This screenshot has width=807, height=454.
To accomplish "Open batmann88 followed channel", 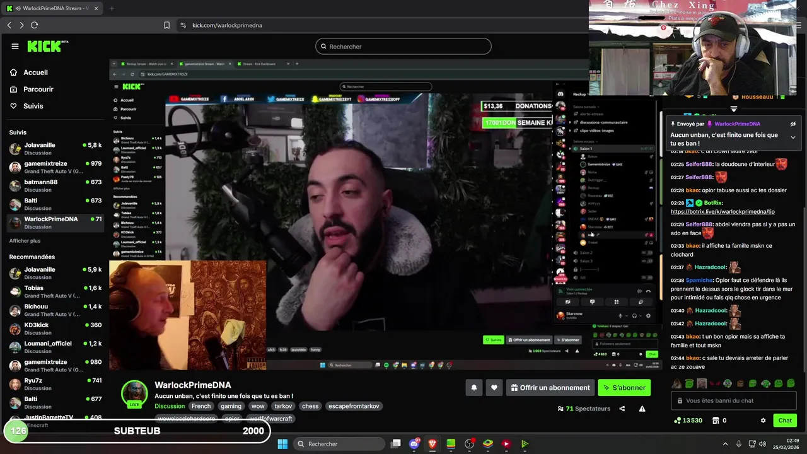I will pos(55,185).
